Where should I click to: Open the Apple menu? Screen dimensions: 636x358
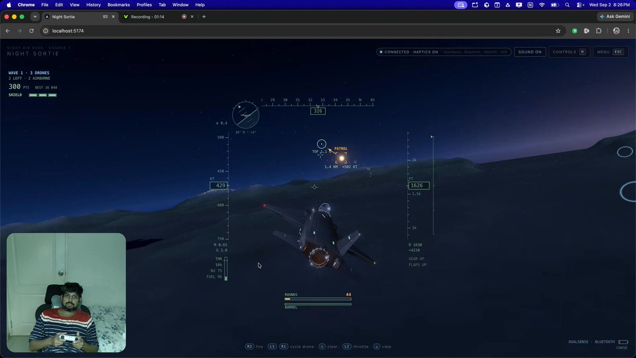click(8, 4)
